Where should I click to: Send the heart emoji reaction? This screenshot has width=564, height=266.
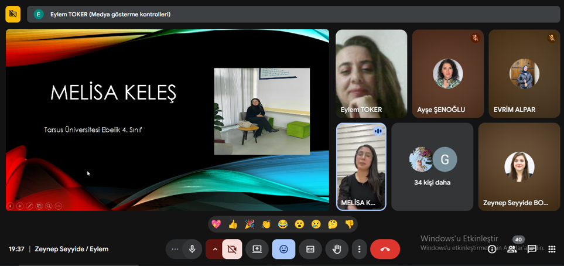pos(216,224)
